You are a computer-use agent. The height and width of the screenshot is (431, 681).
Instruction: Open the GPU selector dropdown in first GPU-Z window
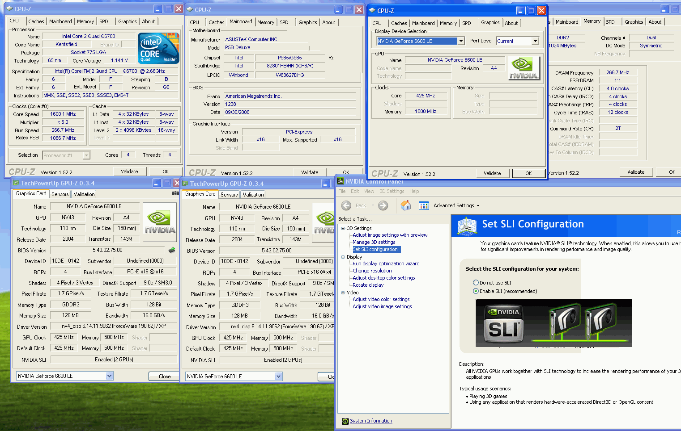(110, 376)
